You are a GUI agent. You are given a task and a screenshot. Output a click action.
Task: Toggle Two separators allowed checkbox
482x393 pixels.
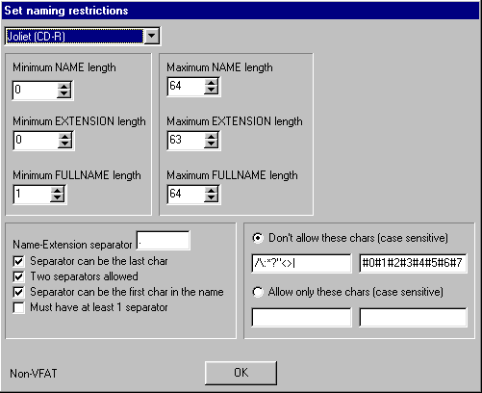(18, 276)
